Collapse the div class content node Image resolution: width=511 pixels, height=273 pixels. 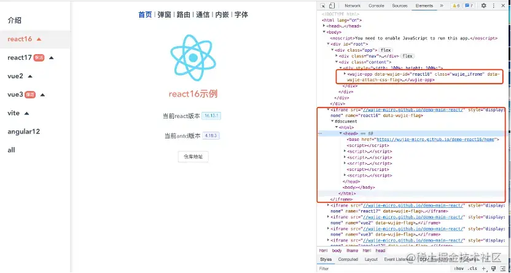point(337,61)
